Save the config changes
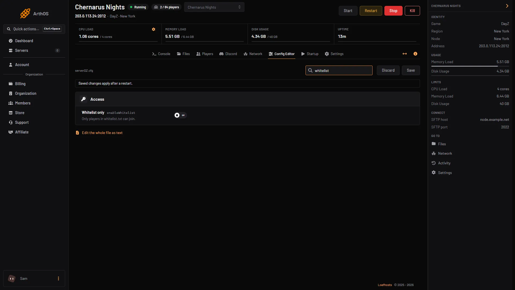Image resolution: width=515 pixels, height=290 pixels. (411, 70)
